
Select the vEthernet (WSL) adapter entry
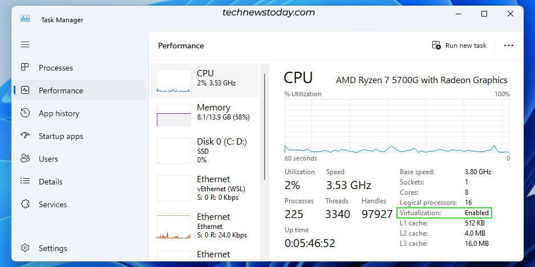[x=204, y=188]
